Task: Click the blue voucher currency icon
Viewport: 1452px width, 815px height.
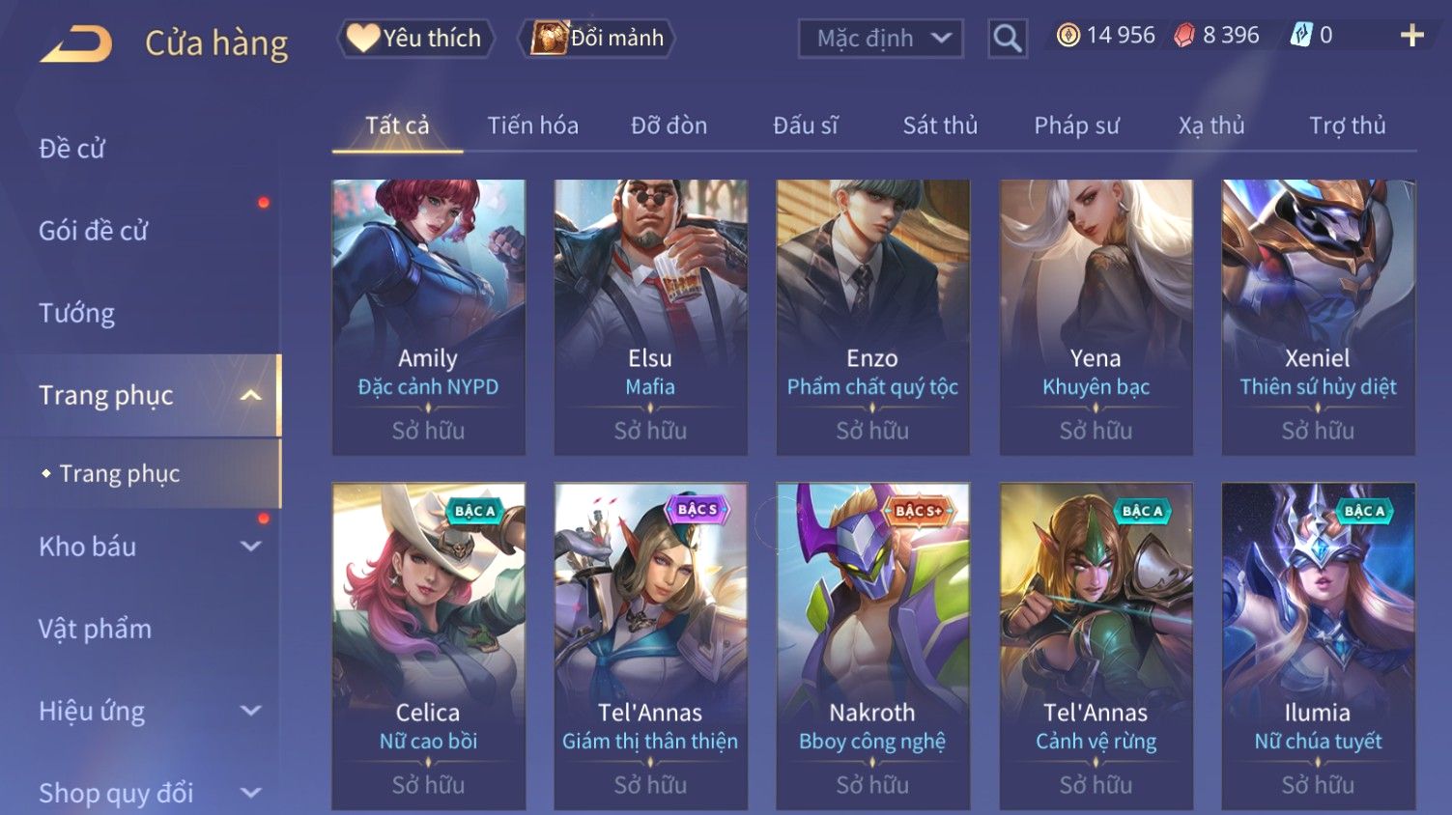Action: pos(1301,36)
